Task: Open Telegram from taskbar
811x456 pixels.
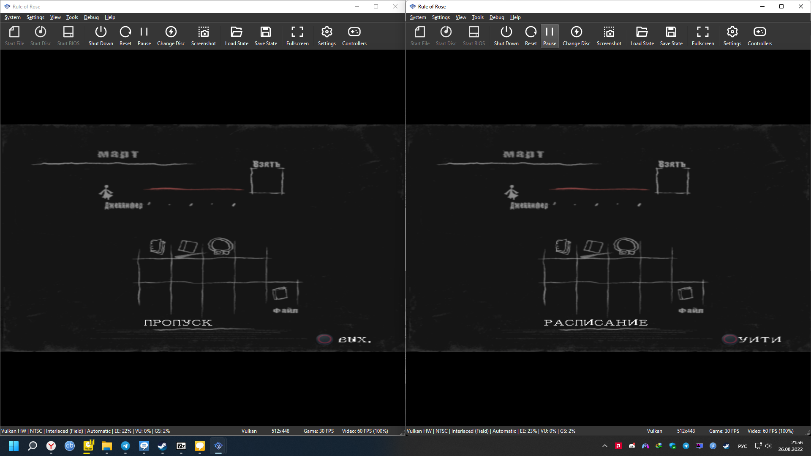Action: pos(125,446)
